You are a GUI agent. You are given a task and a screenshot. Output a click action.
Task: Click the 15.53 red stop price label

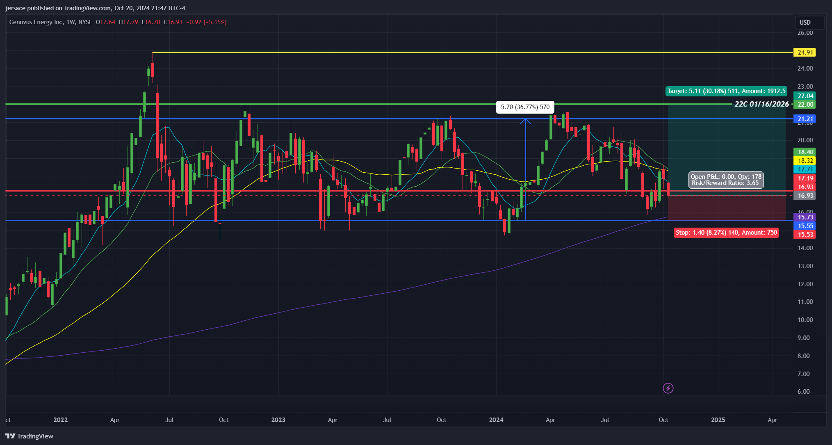[x=805, y=235]
